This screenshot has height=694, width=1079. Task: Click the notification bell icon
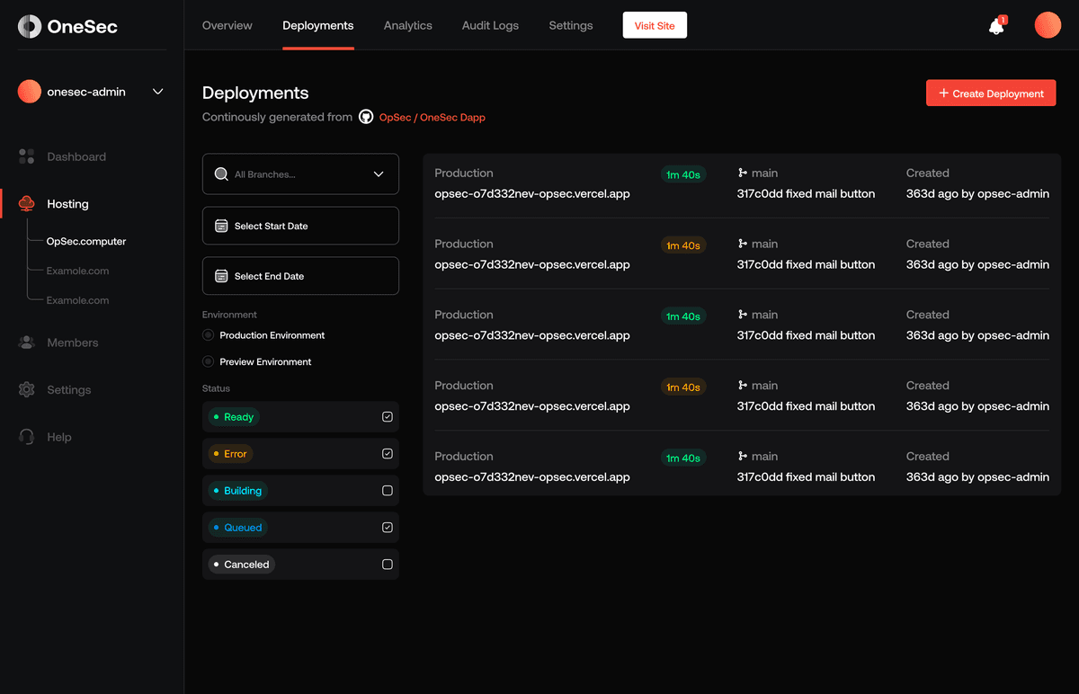coord(995,27)
